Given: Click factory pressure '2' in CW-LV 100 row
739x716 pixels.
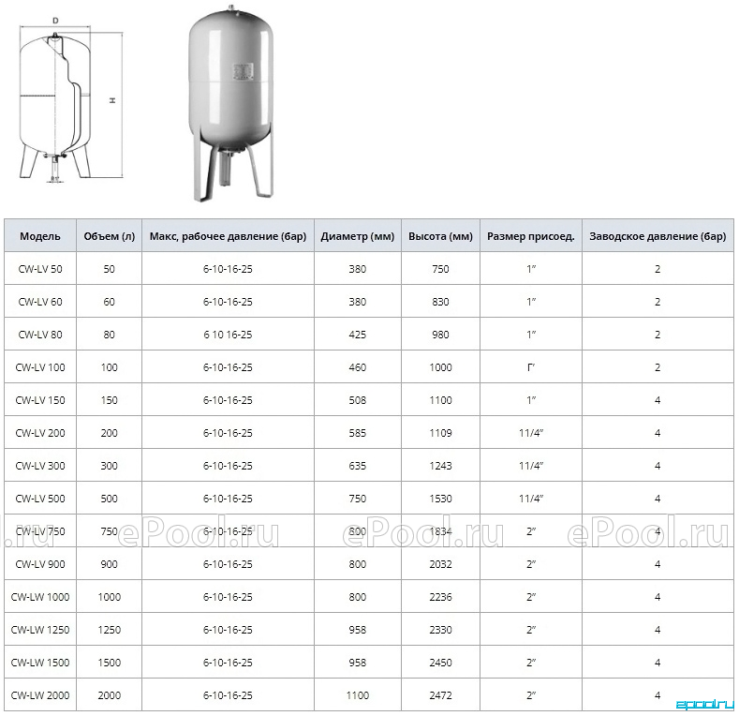Looking at the screenshot, I should tap(658, 367).
